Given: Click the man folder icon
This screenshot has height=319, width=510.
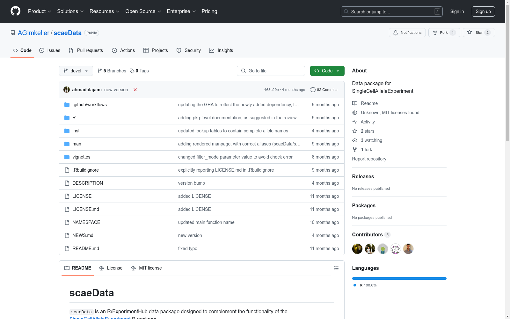Looking at the screenshot, I should pyautogui.click(x=67, y=144).
